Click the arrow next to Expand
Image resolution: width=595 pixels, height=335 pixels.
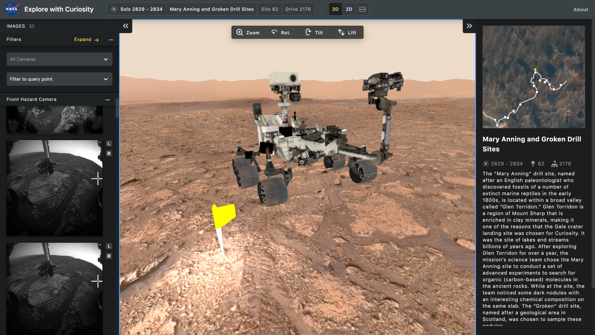tap(97, 40)
